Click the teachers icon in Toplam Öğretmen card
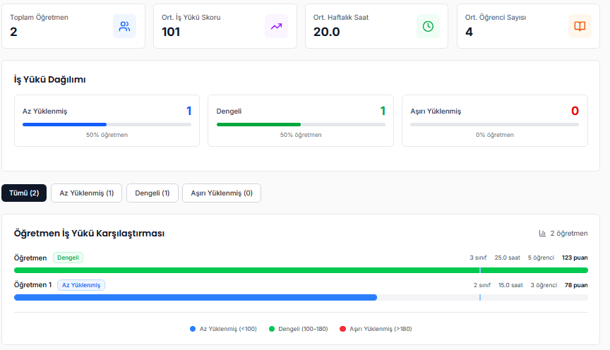Screen dimensions: 610x350 point(124,26)
